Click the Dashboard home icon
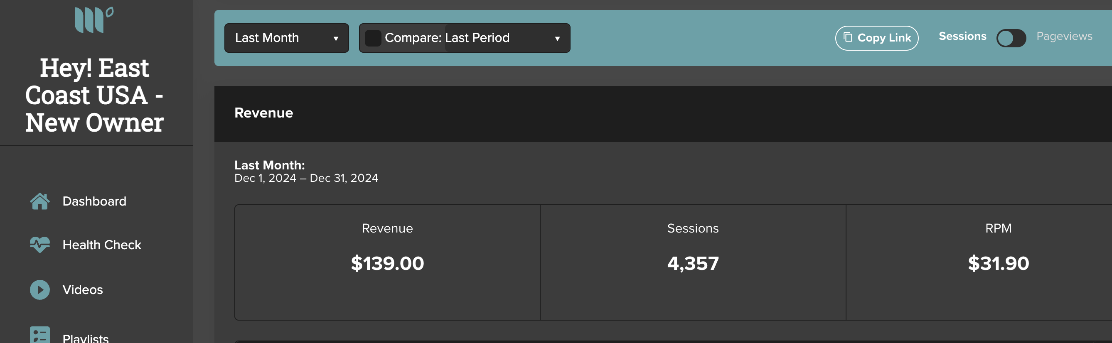The height and width of the screenshot is (343, 1112). [x=40, y=201]
